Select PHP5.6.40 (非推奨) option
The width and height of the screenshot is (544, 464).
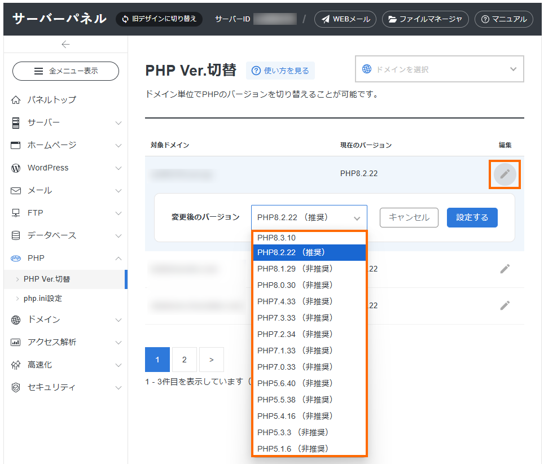pos(309,383)
